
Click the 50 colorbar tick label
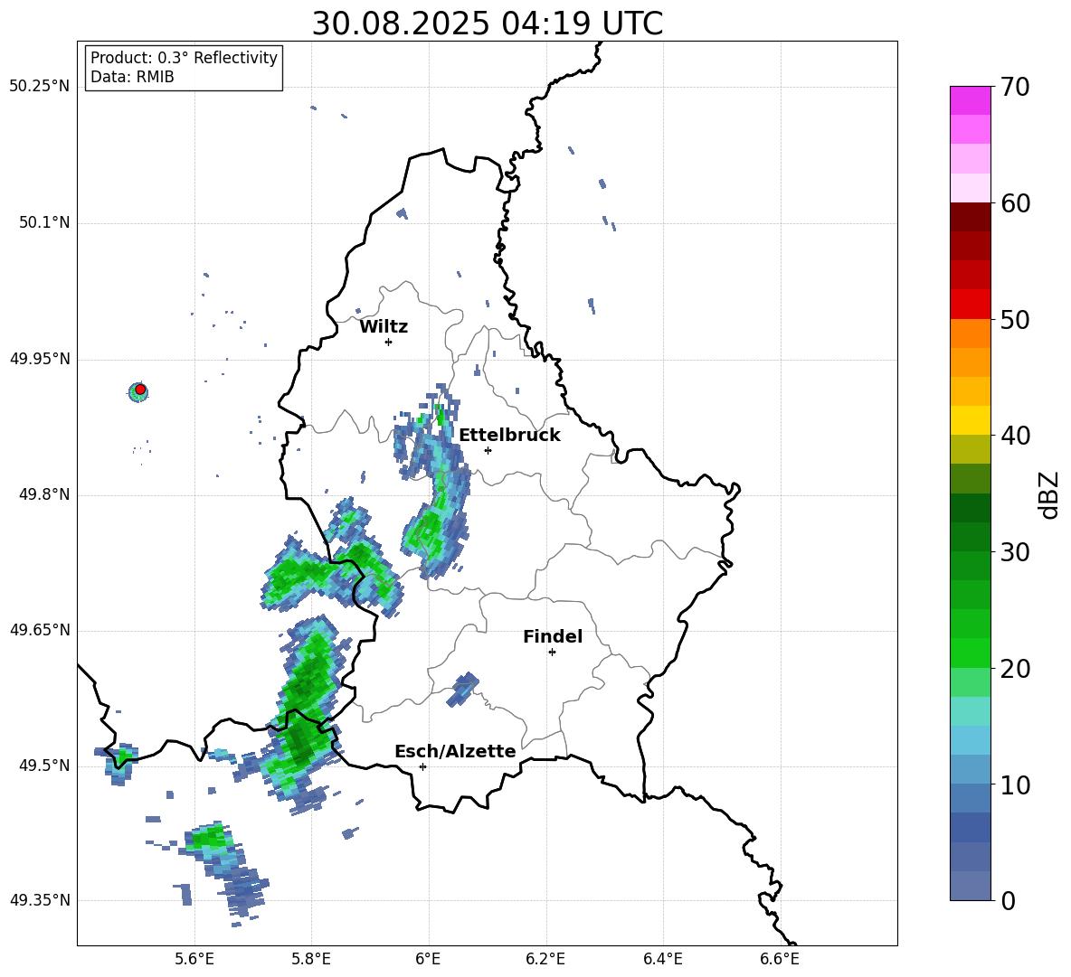[x=1015, y=320]
